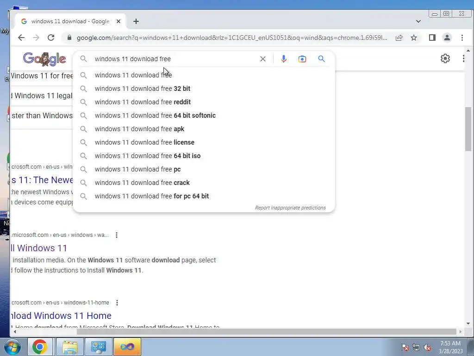474x356 pixels.
Task: Select suggestion 'windows 11 download free'
Action: click(204, 75)
